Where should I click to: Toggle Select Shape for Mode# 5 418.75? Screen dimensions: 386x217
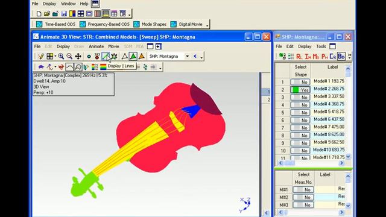tap(300, 113)
